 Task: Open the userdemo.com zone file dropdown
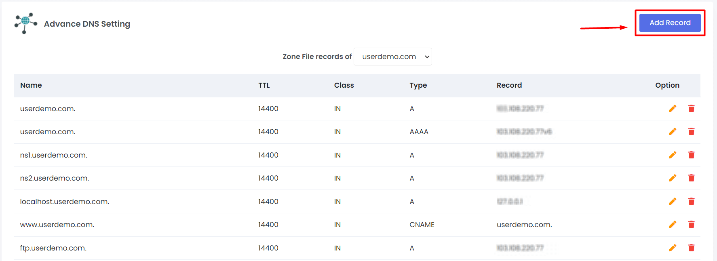pos(393,57)
